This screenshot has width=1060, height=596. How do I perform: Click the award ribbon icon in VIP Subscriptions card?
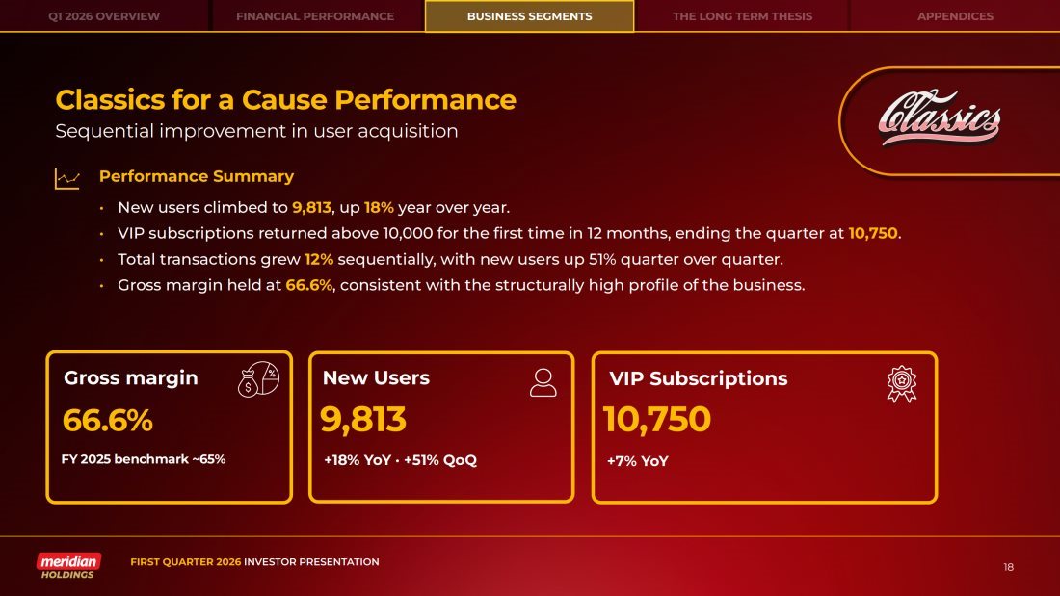pyautogui.click(x=901, y=383)
